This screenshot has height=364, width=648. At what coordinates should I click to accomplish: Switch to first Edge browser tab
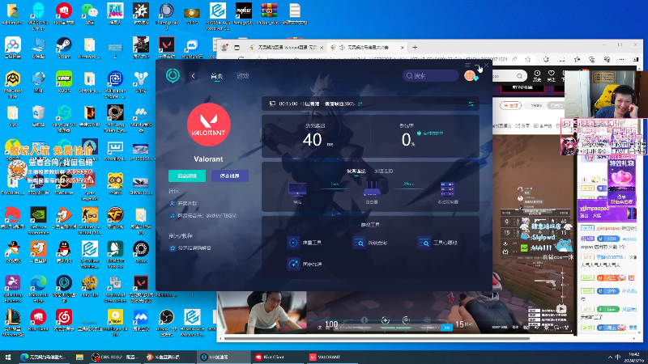287,48
